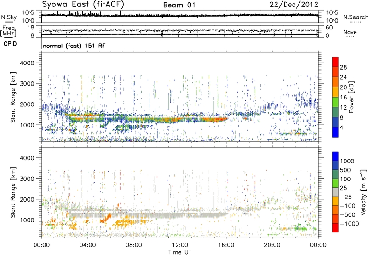Screen dimensions: 368x255
Task: Click the "12:00" time tick label
Action: [x=180, y=245]
